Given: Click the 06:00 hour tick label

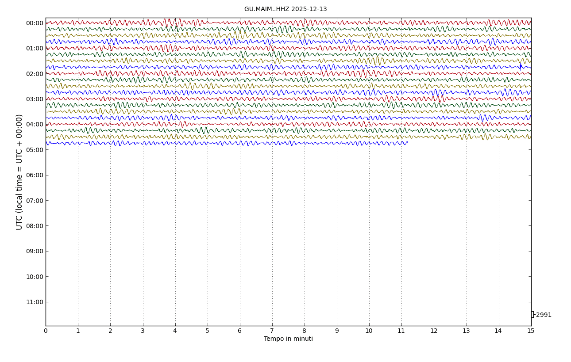Looking at the screenshot, I should [35, 175].
